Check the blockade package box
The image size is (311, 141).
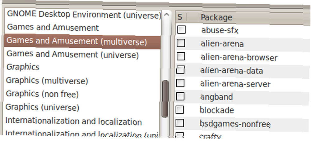click(180, 110)
